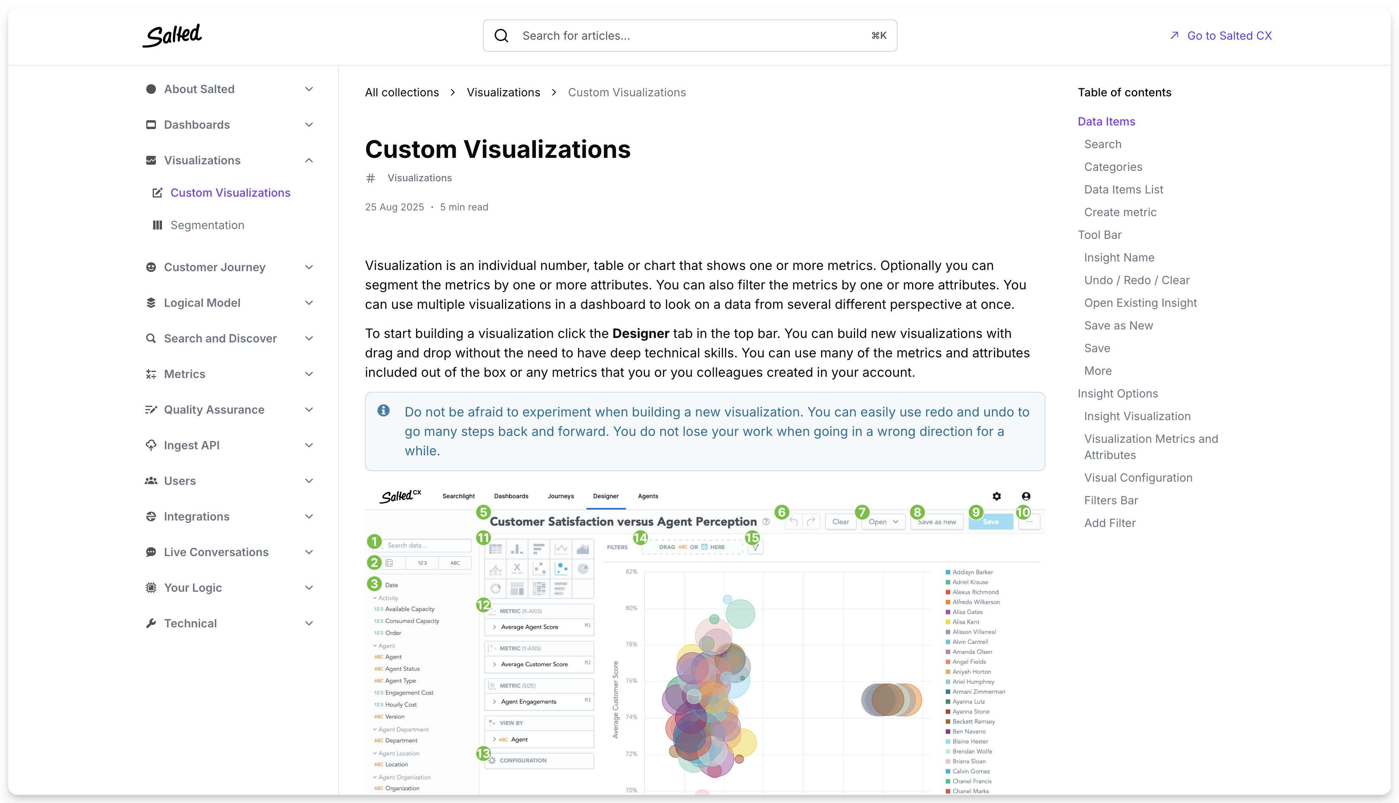
Task: Expand the Quality Assurance chevron
Action: click(309, 410)
